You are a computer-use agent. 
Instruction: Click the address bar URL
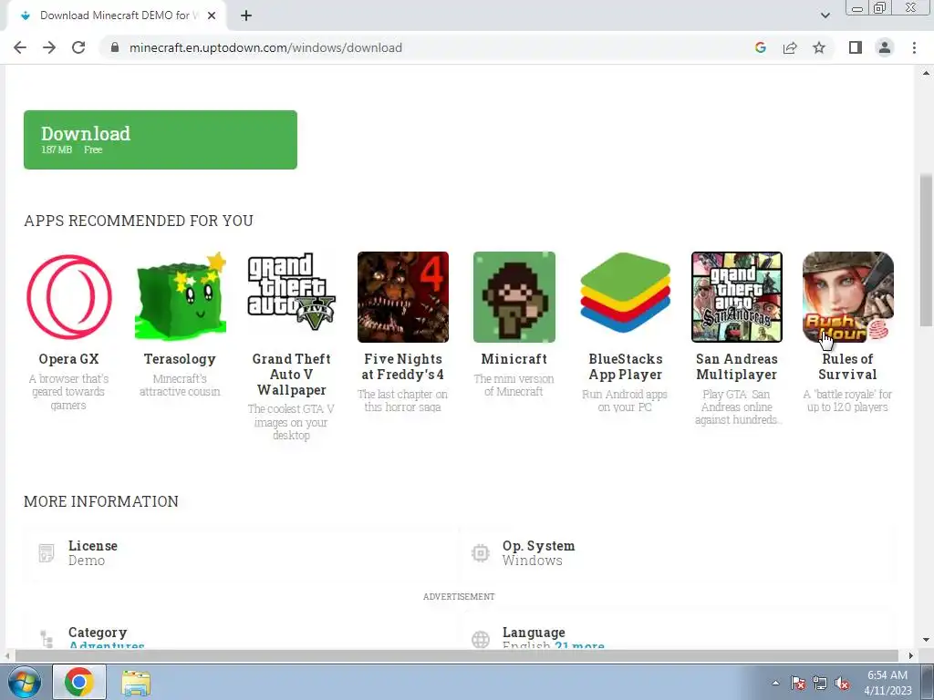(265, 47)
